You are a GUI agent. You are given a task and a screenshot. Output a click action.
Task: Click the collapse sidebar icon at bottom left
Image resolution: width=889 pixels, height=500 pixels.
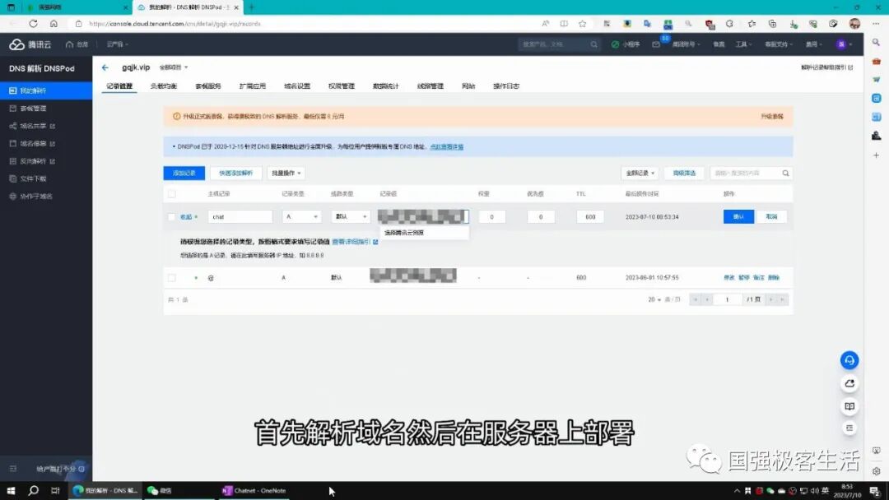(x=13, y=469)
